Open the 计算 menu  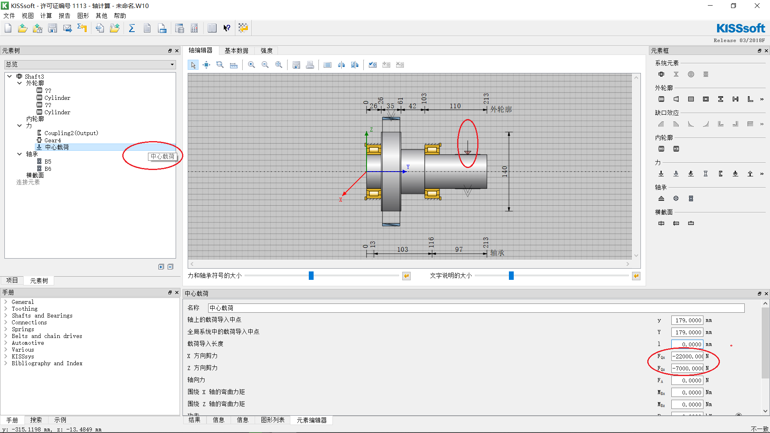click(46, 16)
